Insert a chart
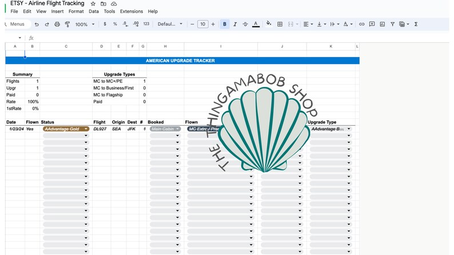 pyautogui.click(x=382, y=25)
